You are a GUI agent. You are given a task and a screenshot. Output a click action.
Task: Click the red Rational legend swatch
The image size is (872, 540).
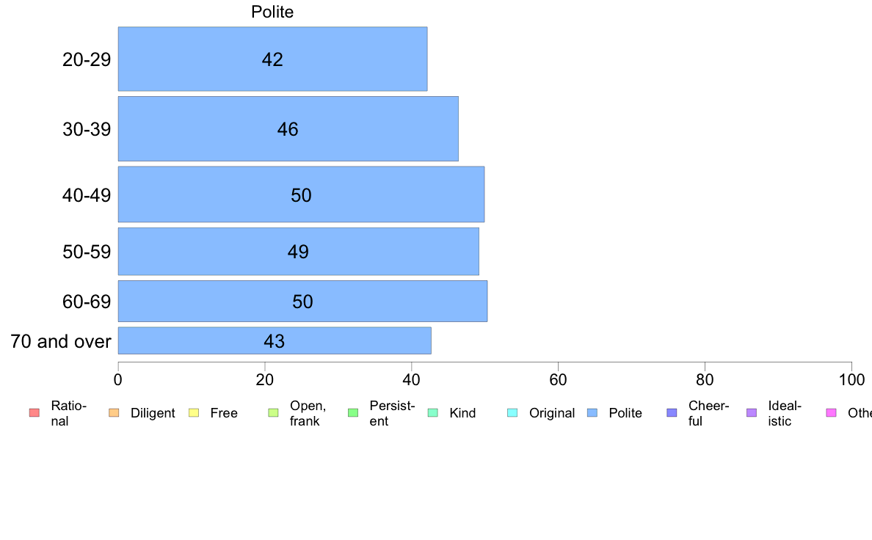click(x=34, y=412)
